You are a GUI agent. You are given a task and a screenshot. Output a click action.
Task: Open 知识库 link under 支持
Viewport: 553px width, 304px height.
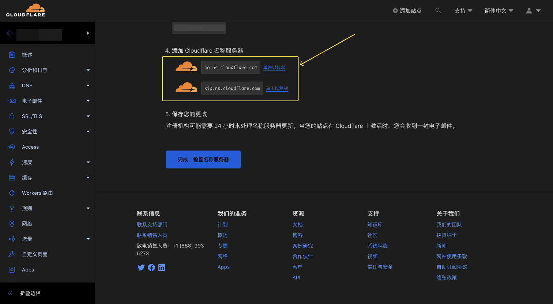pyautogui.click(x=375, y=225)
